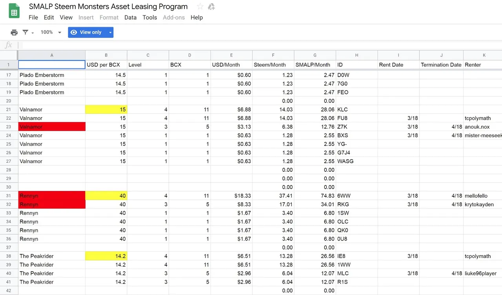Viewport: 502px width, 295px height.
Task: Open the filter views dropdown arrow
Action: coord(33,32)
